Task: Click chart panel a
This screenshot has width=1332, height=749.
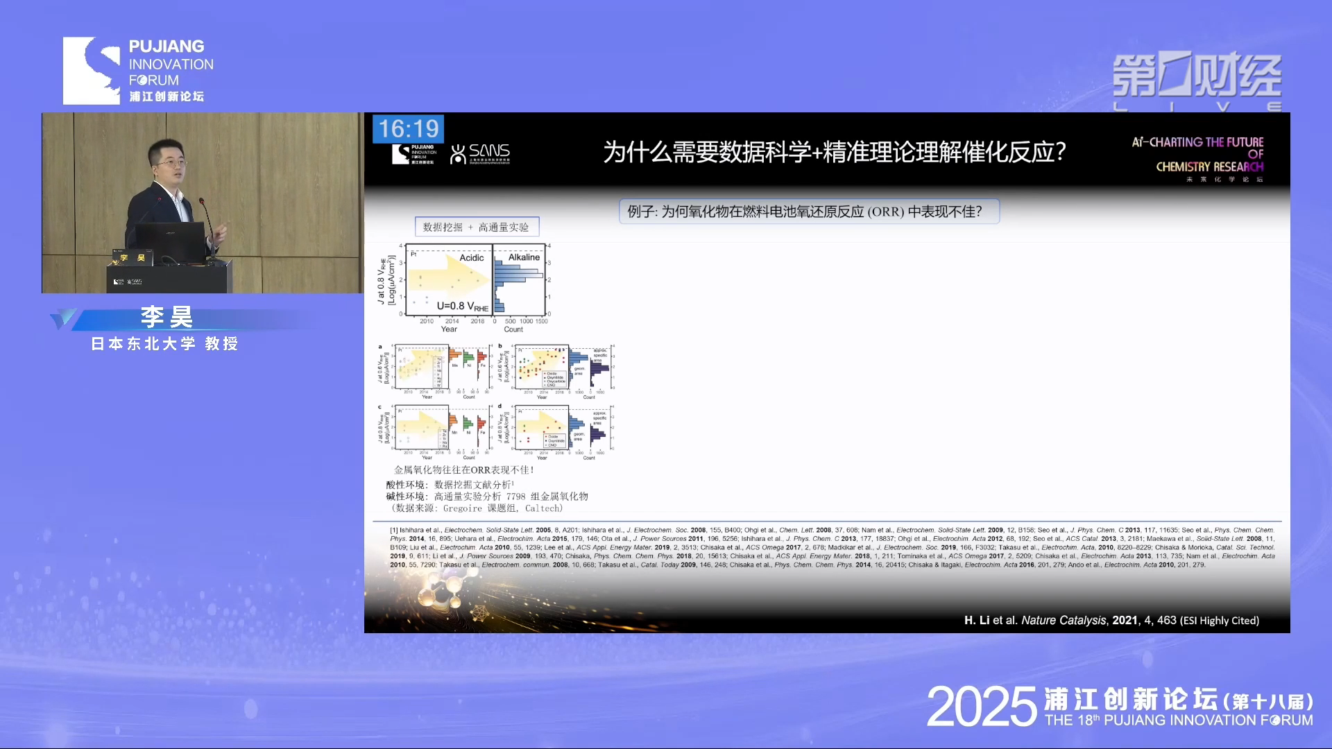Action: 434,371
